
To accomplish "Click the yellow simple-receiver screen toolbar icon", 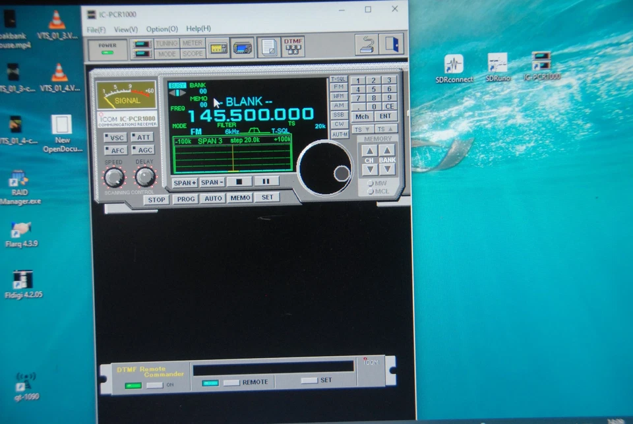I will pyautogui.click(x=218, y=47).
